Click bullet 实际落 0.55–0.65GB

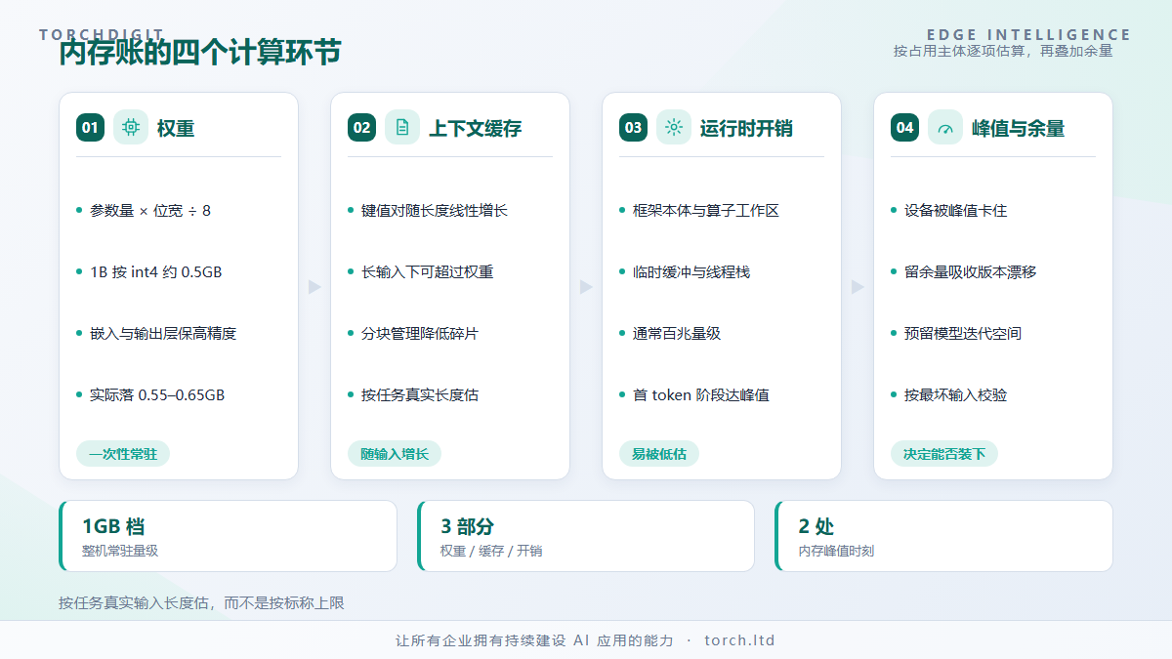pyautogui.click(x=157, y=395)
